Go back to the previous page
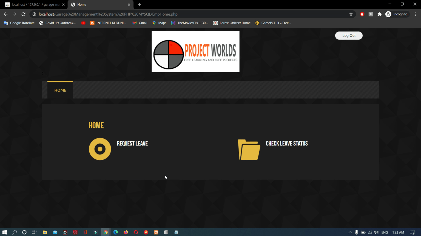Viewport: 421px width, 236px height. pyautogui.click(x=5, y=14)
